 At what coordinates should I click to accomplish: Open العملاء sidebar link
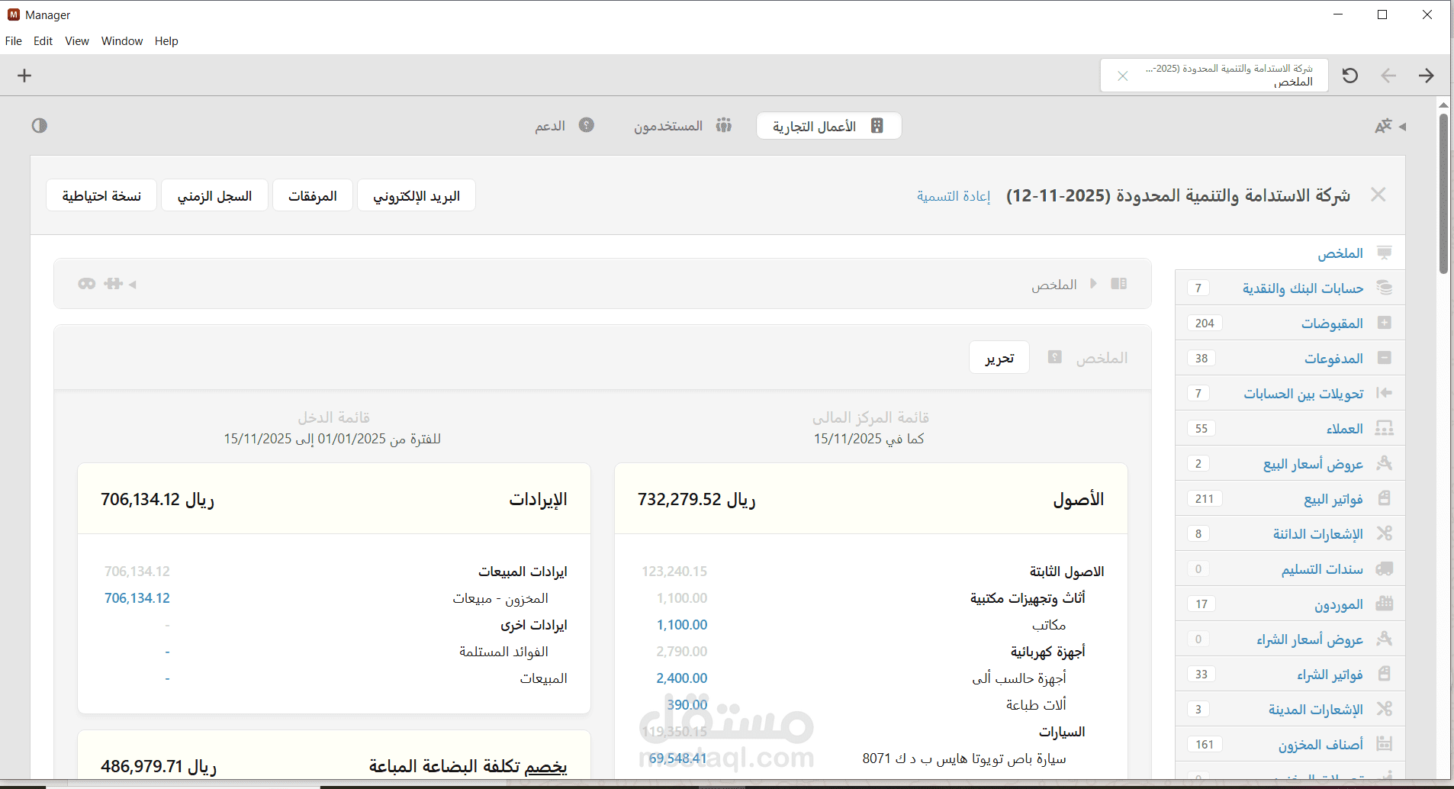(x=1344, y=429)
